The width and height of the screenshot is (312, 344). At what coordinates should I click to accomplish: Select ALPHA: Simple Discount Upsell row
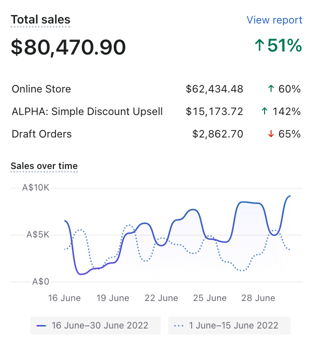tap(87, 111)
